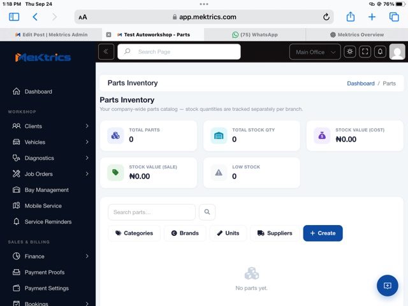Click the Diagnostics stethoscope icon
Screen dimensions: 408x306
click(16, 158)
